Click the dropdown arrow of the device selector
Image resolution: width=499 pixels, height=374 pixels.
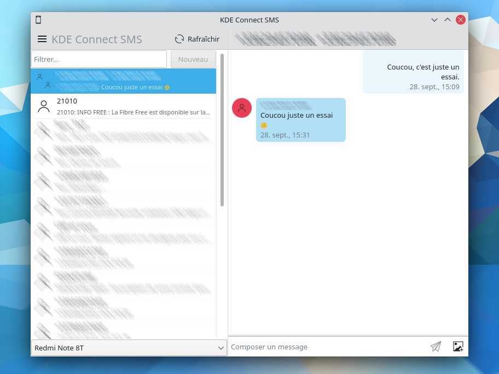tap(221, 348)
